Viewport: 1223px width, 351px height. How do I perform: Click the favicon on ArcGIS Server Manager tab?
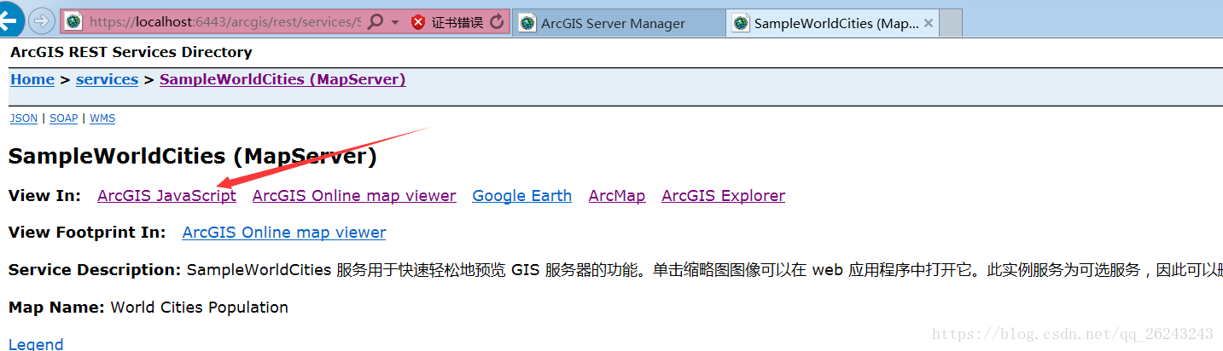527,23
